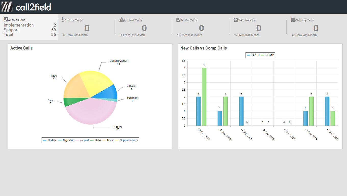Click the 09 Sep green COMP bar
The image size is (347, 196).
pos(204,97)
